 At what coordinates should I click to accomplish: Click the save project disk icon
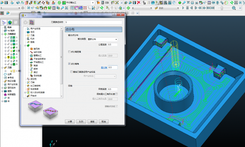point(6,3)
